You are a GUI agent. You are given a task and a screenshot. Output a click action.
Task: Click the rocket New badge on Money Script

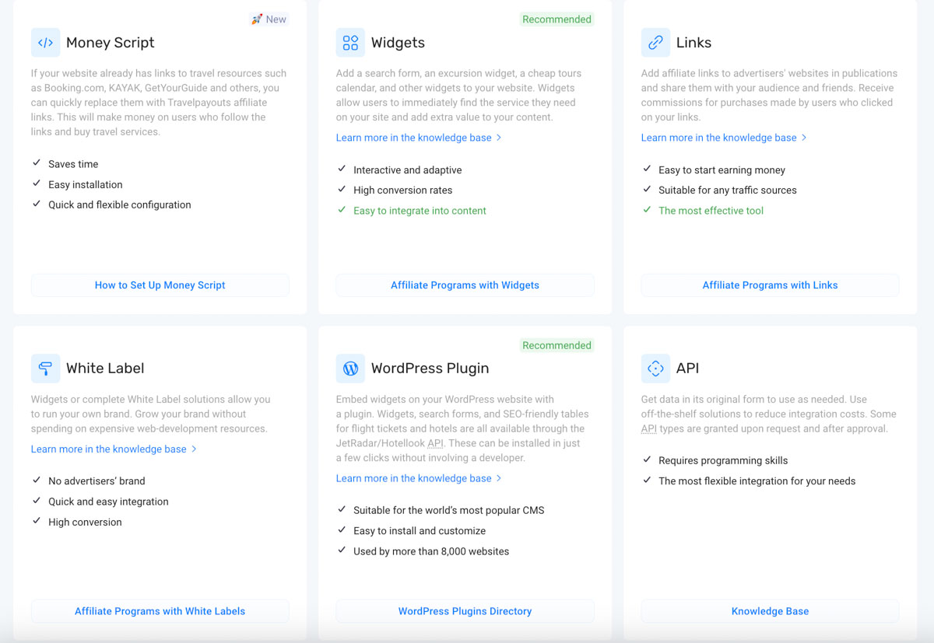(x=269, y=19)
